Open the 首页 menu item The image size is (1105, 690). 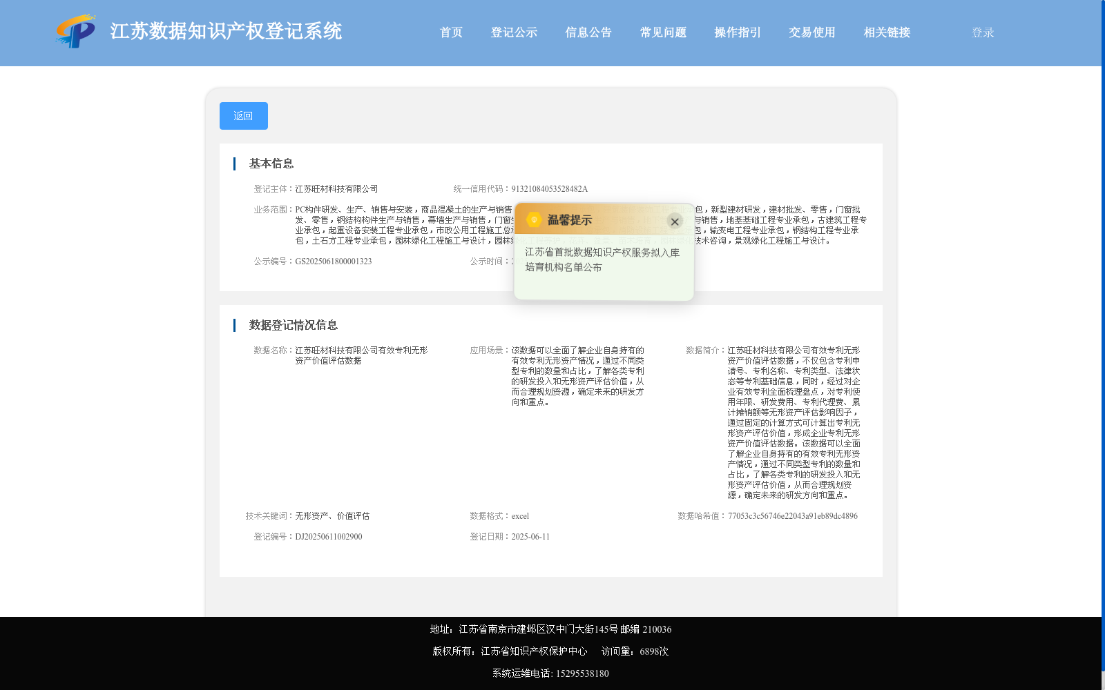point(451,32)
